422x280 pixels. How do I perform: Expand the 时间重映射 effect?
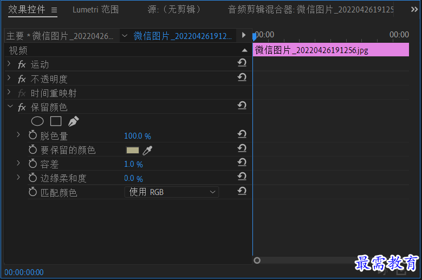(x=9, y=92)
